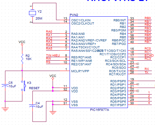Select the MCLR*/VPP pin name

(80, 71)
